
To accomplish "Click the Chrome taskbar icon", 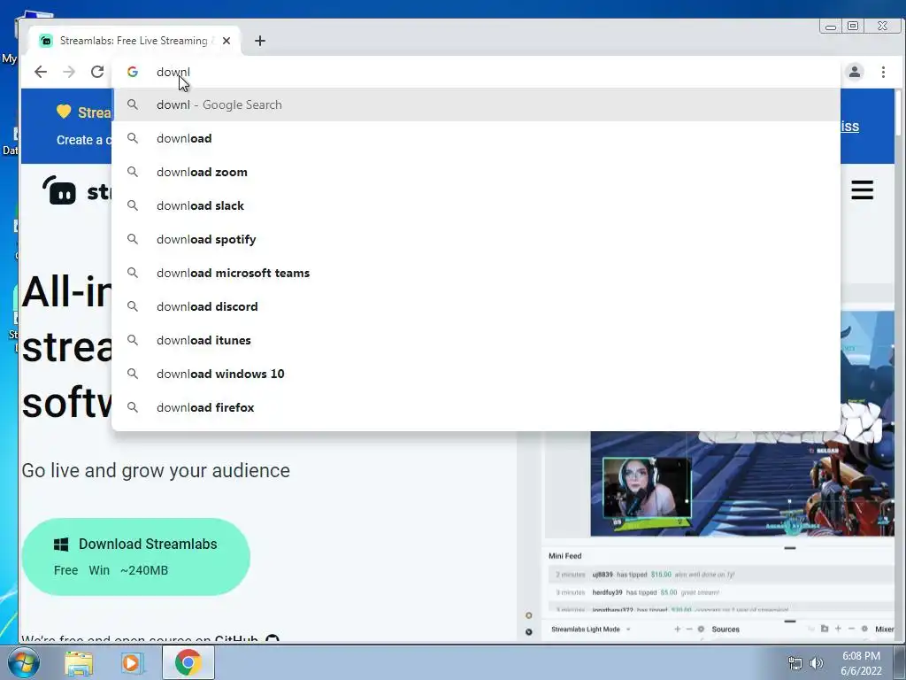I will point(188,662).
